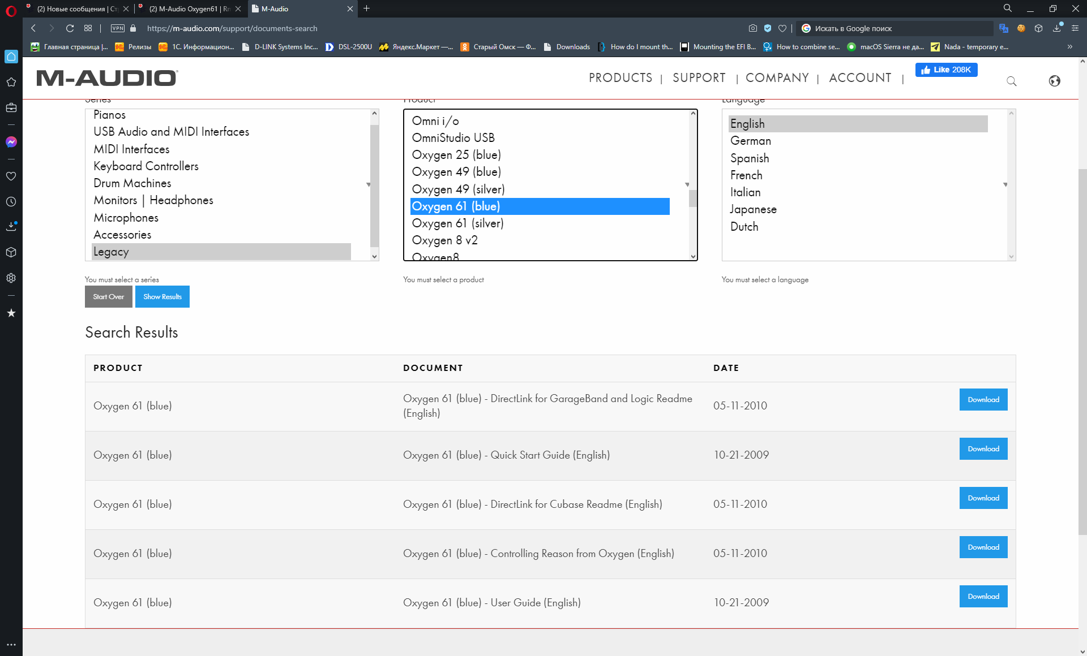Viewport: 1087px width, 656px height.
Task: Click Facebook Like 208K button
Action: [946, 70]
